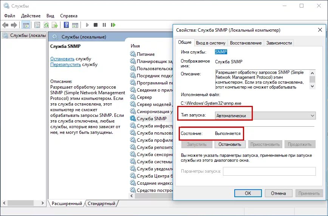Select Службы (локальные) in the left tree
This screenshot has height=216, width=328.
pyautogui.click(x=24, y=35)
